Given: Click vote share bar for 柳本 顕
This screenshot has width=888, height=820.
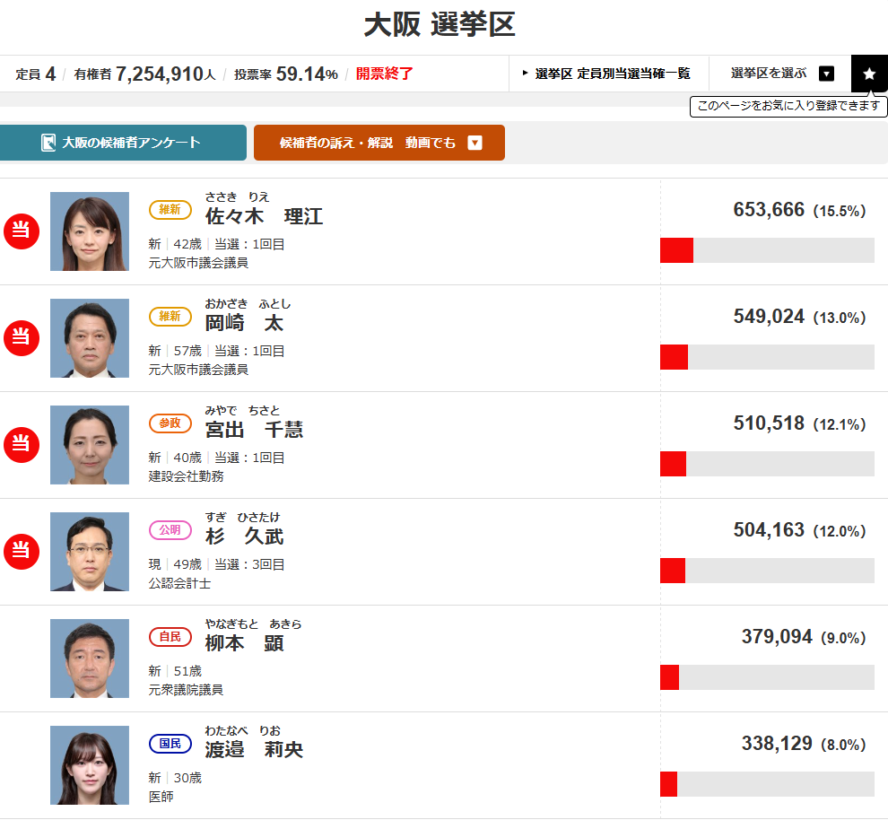Looking at the screenshot, I should (767, 677).
